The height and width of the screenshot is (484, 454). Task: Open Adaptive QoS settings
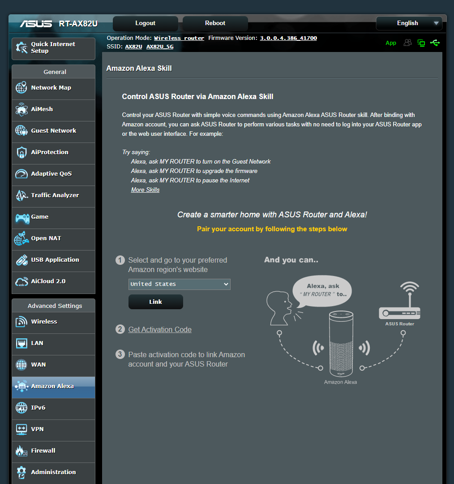(x=53, y=175)
